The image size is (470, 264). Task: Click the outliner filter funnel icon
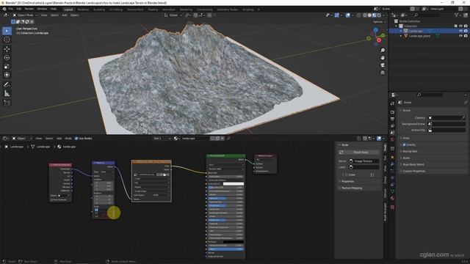tap(457, 15)
